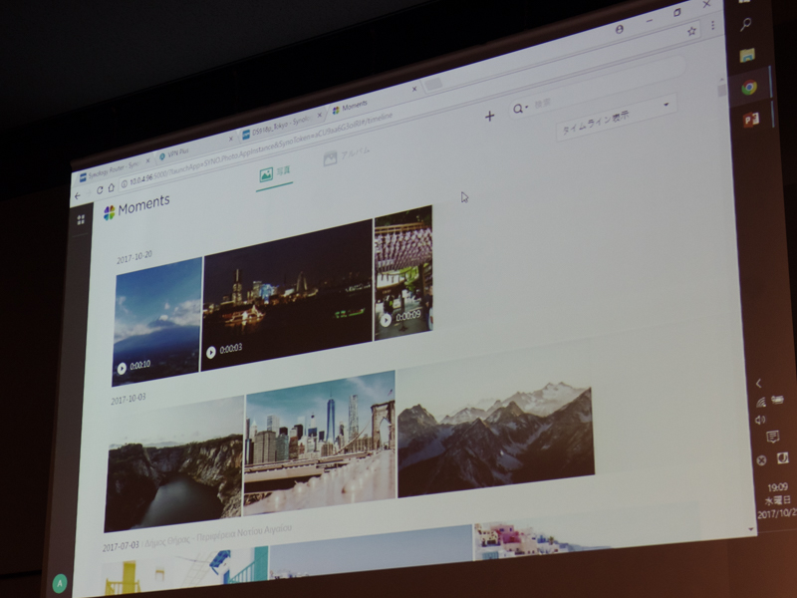Open the Action Center notifications icon
The height and width of the screenshot is (598, 797).
point(773,437)
